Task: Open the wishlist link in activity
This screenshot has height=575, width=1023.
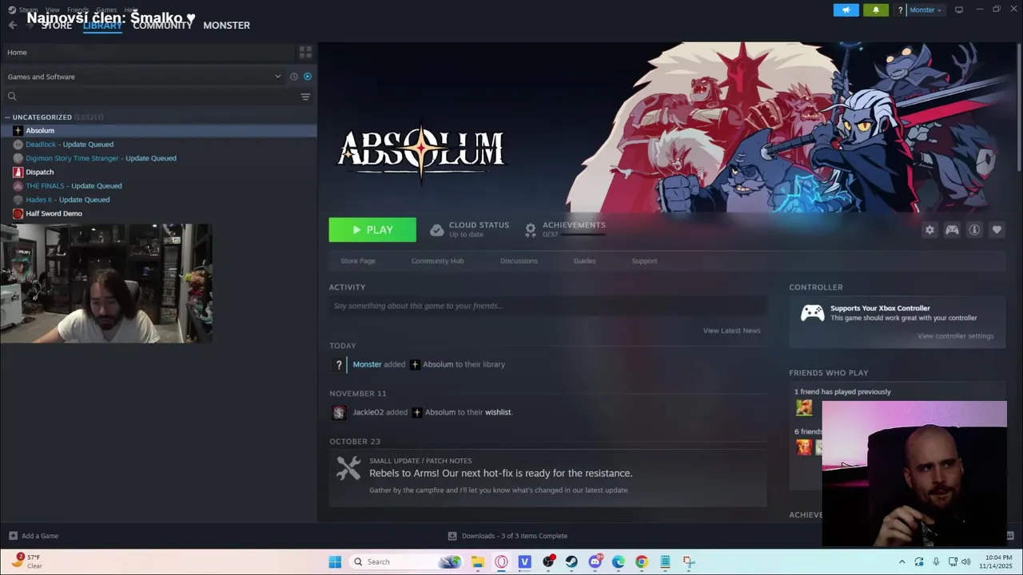Action: 498,412
